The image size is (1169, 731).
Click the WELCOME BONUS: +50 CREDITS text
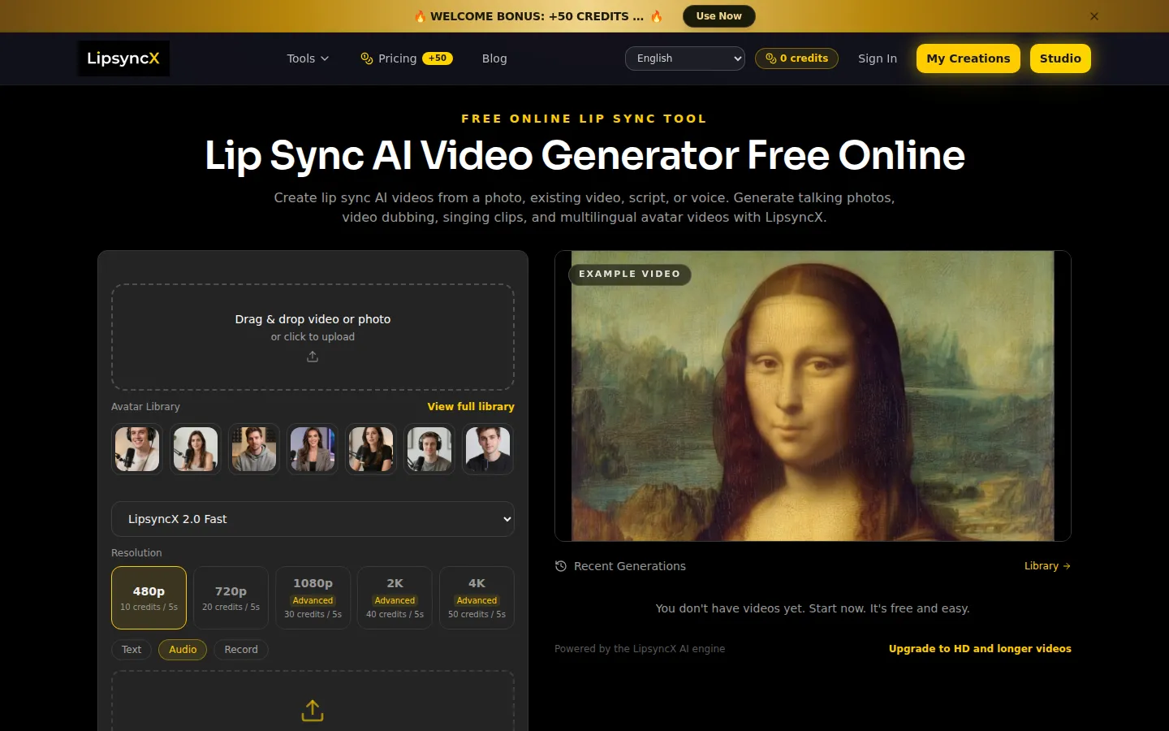pyautogui.click(x=537, y=16)
